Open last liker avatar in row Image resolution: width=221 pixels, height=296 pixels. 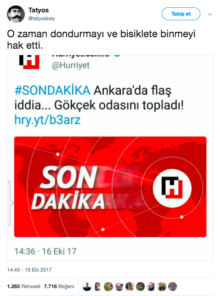[172, 286]
